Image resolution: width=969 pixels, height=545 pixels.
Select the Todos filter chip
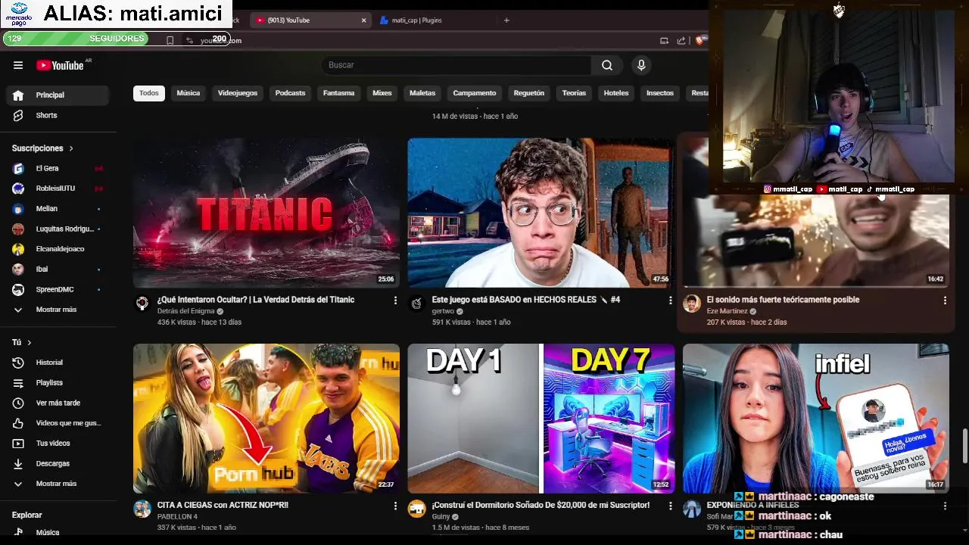coord(149,93)
